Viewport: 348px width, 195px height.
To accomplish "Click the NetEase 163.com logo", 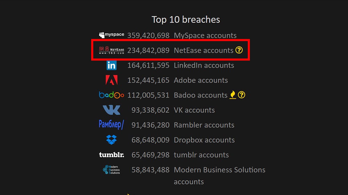I will [x=111, y=50].
